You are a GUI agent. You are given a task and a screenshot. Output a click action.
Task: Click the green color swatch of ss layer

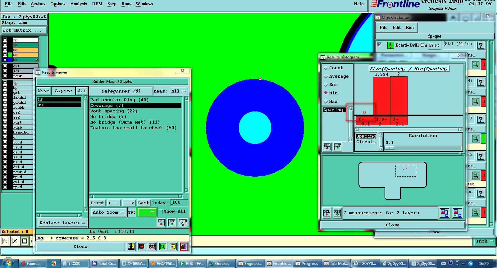[x=10, y=55]
